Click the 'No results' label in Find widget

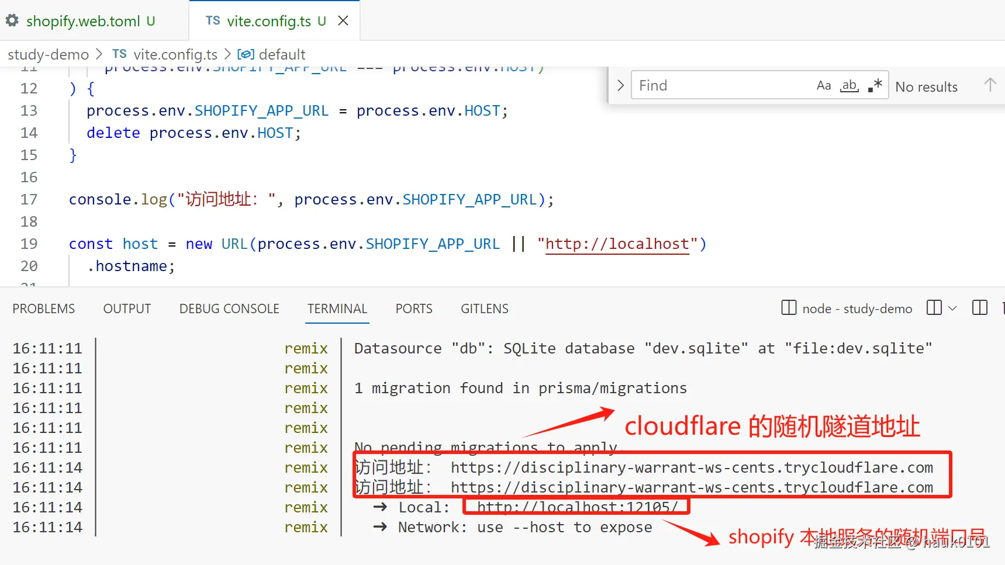click(x=927, y=86)
